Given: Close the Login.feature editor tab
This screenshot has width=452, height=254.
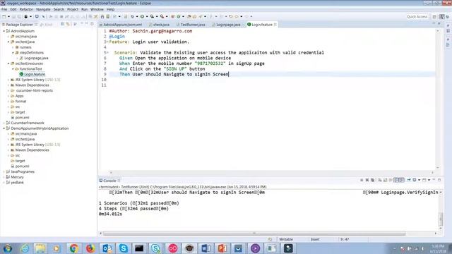Looking at the screenshot, I should tap(275, 25).
